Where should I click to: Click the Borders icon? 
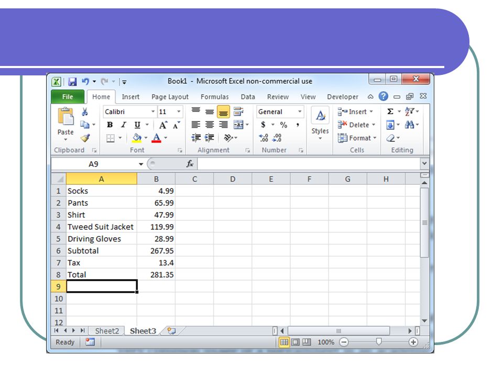[111, 138]
